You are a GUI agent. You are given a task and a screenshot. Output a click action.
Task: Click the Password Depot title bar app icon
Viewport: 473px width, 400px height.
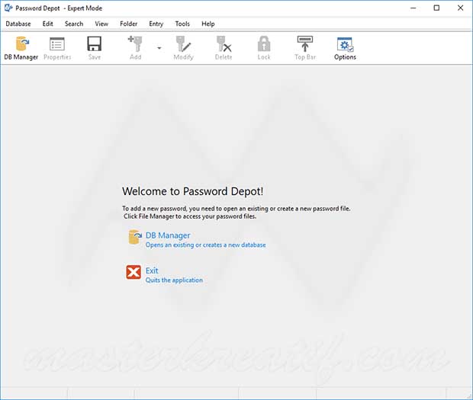pyautogui.click(x=8, y=8)
